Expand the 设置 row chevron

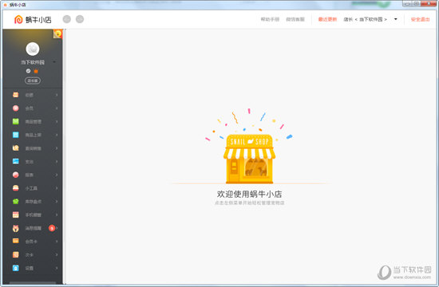57,268
